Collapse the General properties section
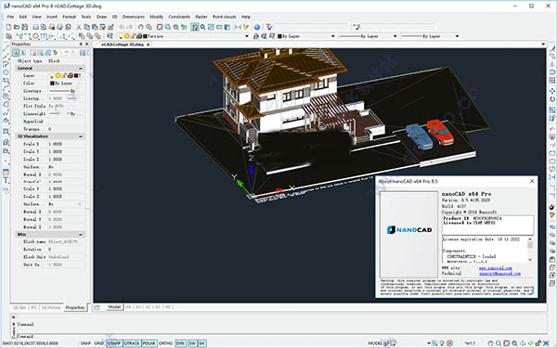Viewport: 557px width, 348px height. pos(81,68)
